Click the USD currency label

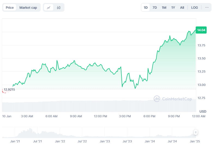(203, 111)
